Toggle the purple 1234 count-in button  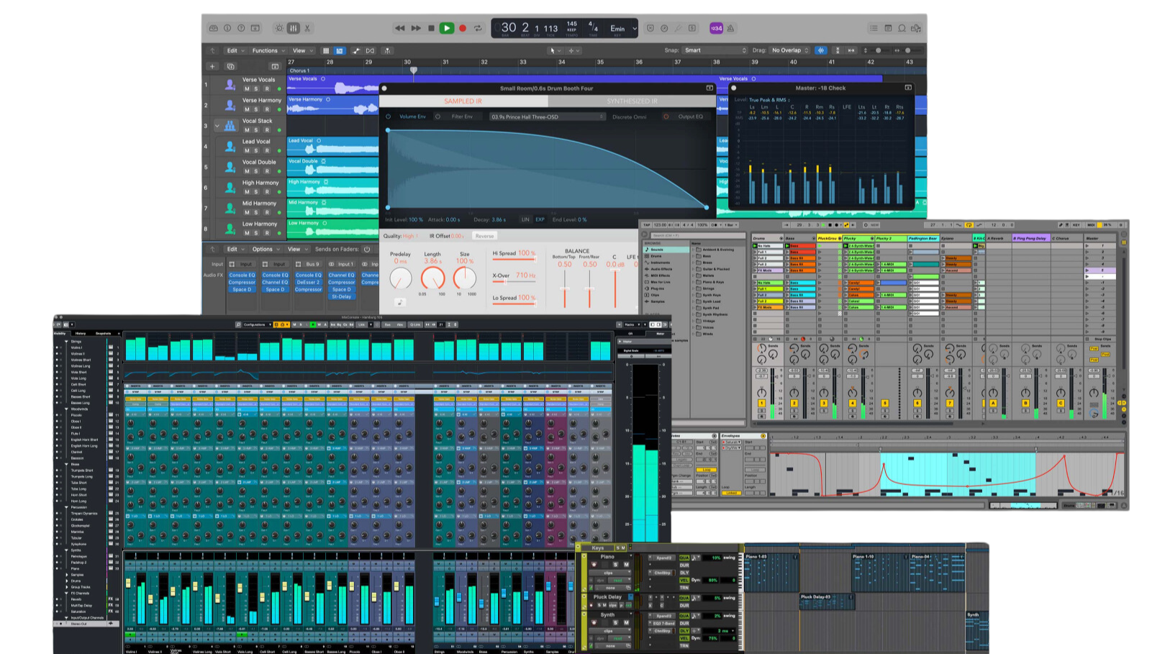pyautogui.click(x=716, y=28)
